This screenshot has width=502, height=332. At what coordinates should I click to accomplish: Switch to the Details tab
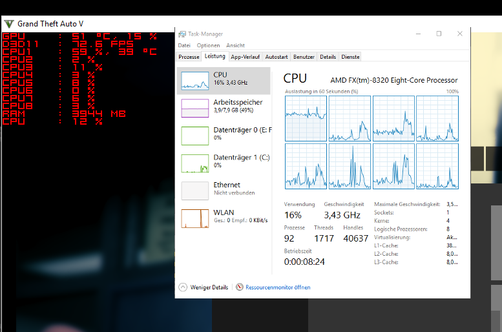click(328, 57)
